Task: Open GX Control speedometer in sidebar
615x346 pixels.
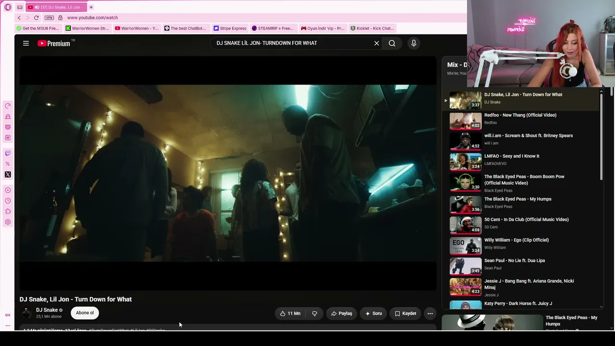Action: point(8,106)
